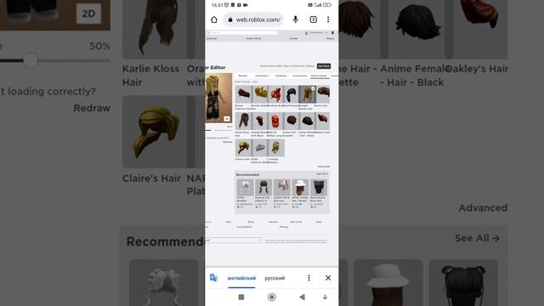The height and width of the screenshot is (306, 544).
Task: Open recommended White Braided hair item
Action: (245, 188)
